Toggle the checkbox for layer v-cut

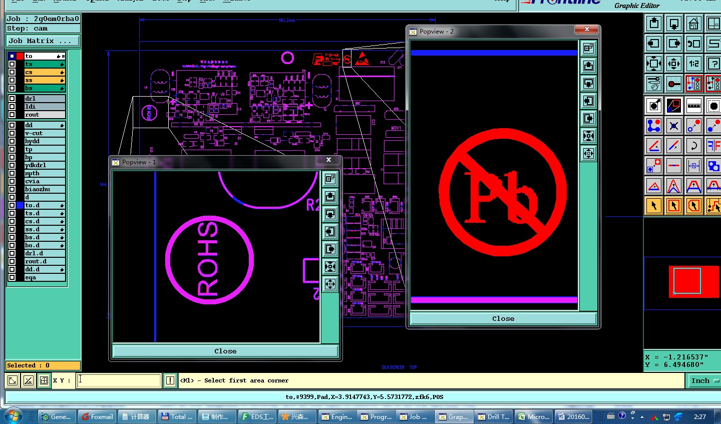(x=12, y=133)
